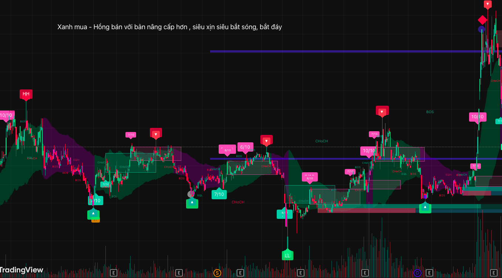Select the pink 8/10 label left of 6/10

pyautogui.click(x=227, y=149)
